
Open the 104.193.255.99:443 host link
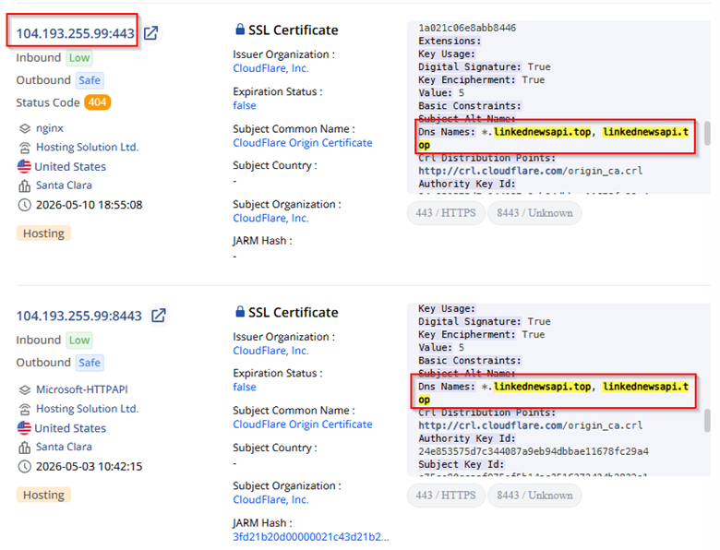tap(76, 33)
